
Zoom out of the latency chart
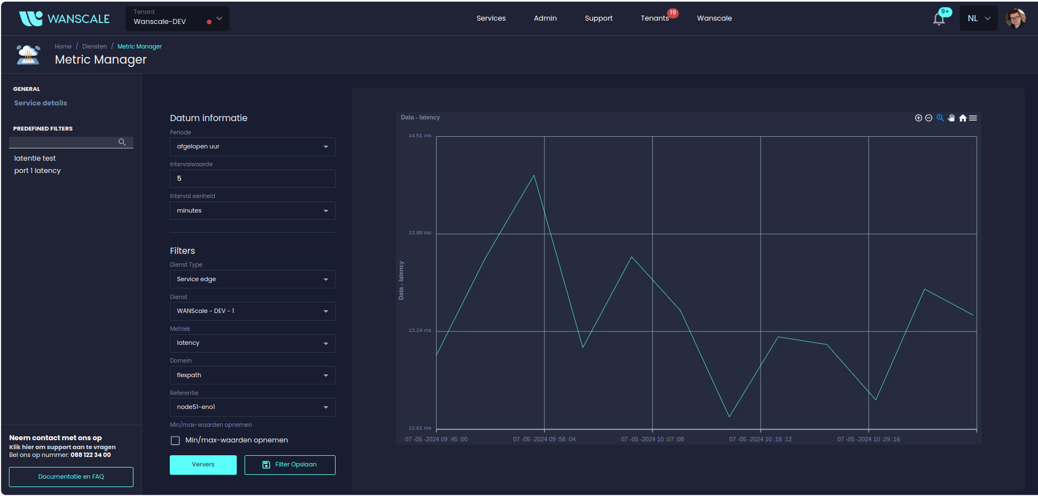click(929, 118)
